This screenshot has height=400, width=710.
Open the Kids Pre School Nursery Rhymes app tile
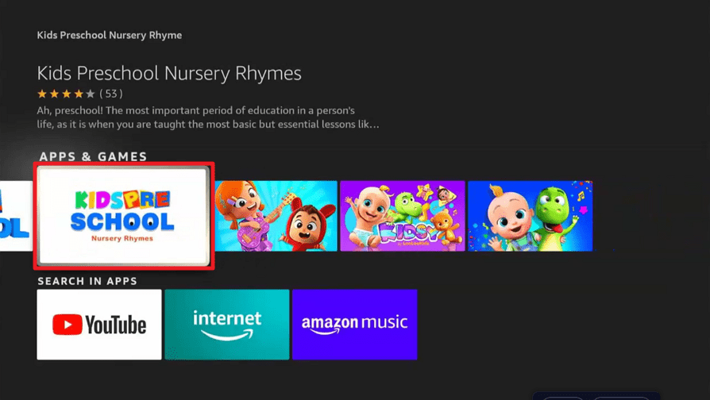click(123, 217)
